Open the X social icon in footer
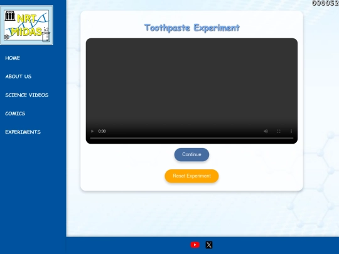 [x=209, y=245]
